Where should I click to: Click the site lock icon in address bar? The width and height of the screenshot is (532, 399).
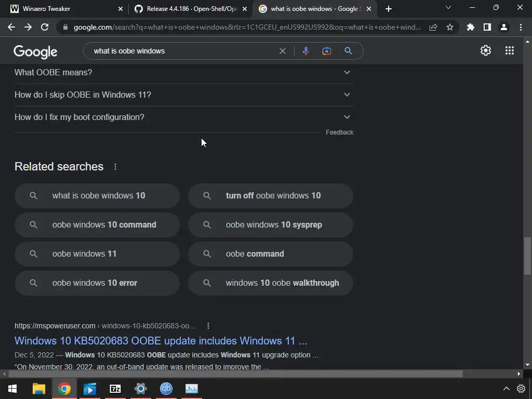tap(65, 27)
